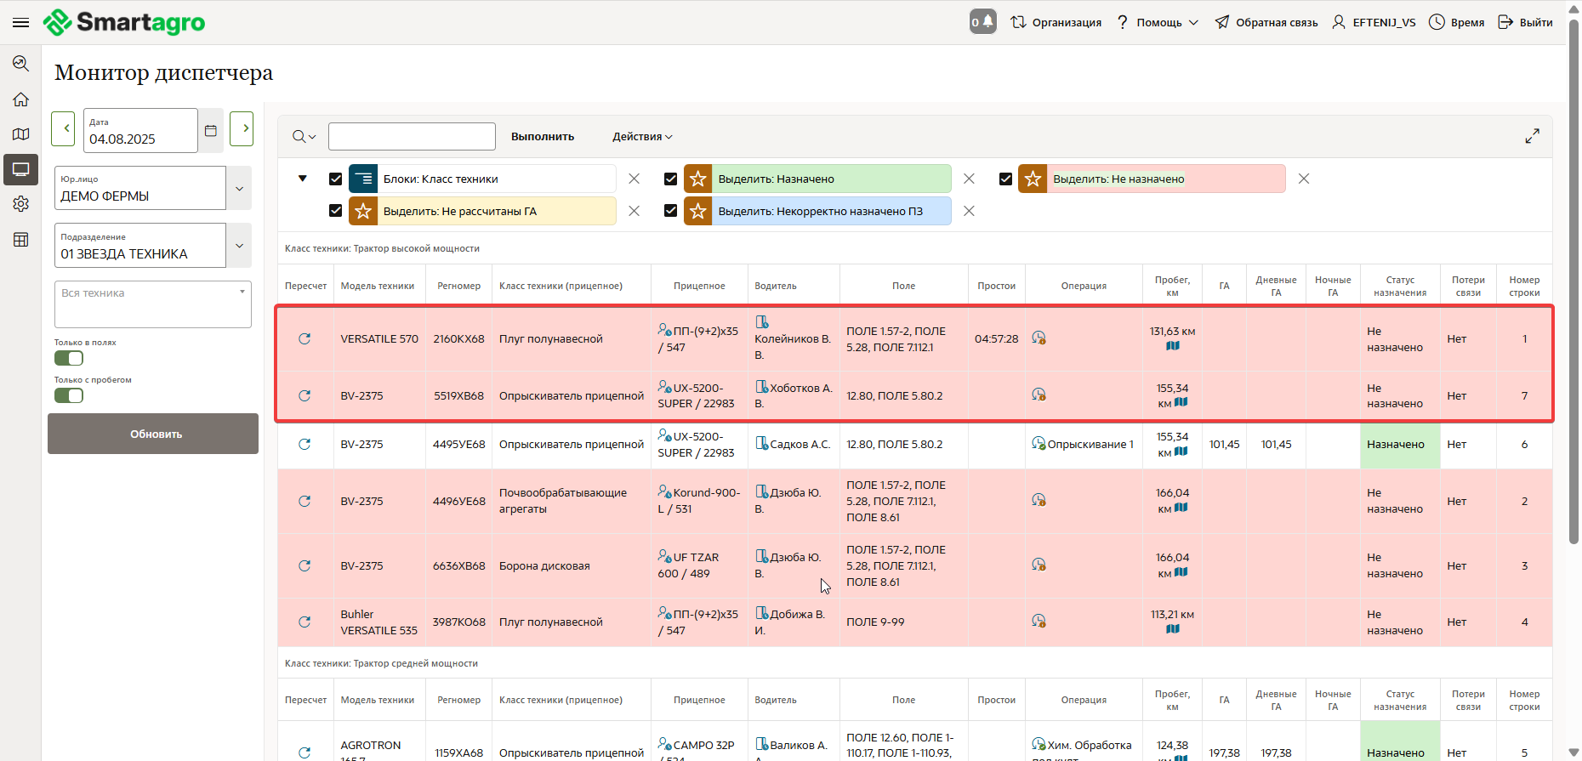This screenshot has width=1582, height=761.
Task: Toggle the 'Только в полях' switch
Action: 69,358
